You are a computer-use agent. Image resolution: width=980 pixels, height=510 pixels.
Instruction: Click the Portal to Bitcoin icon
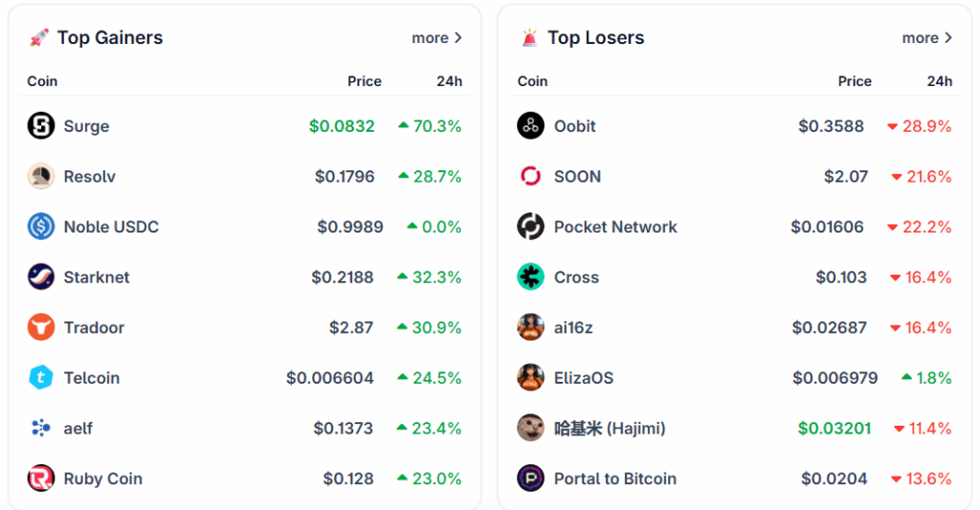pyautogui.click(x=531, y=478)
